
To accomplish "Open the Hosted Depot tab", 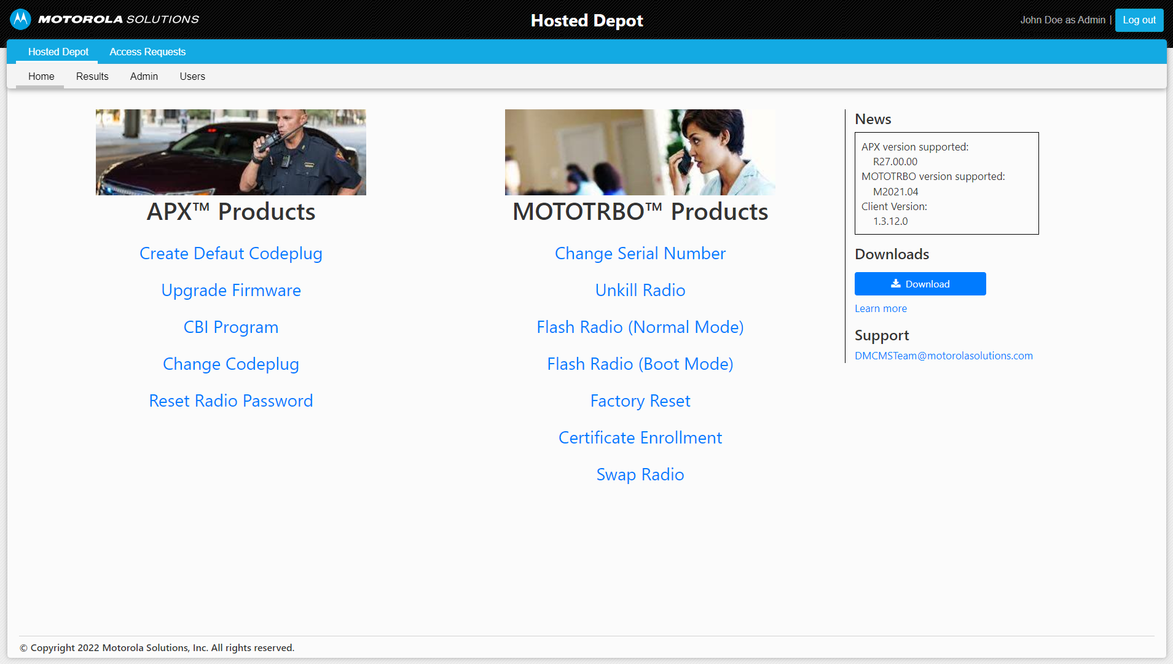I will [x=58, y=52].
